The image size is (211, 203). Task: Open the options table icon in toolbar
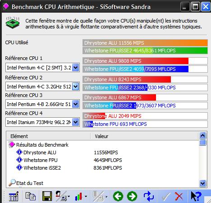tap(14, 196)
